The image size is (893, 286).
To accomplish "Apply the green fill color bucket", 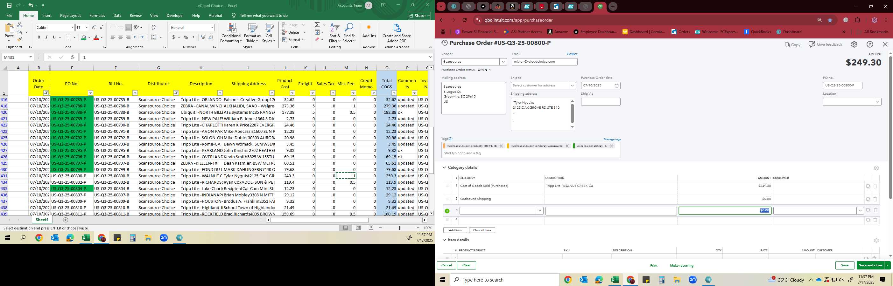I will [84, 37].
